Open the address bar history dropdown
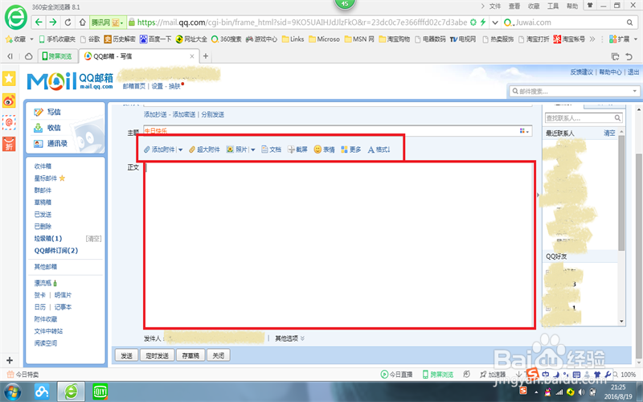The height and width of the screenshot is (402, 643). point(495,23)
